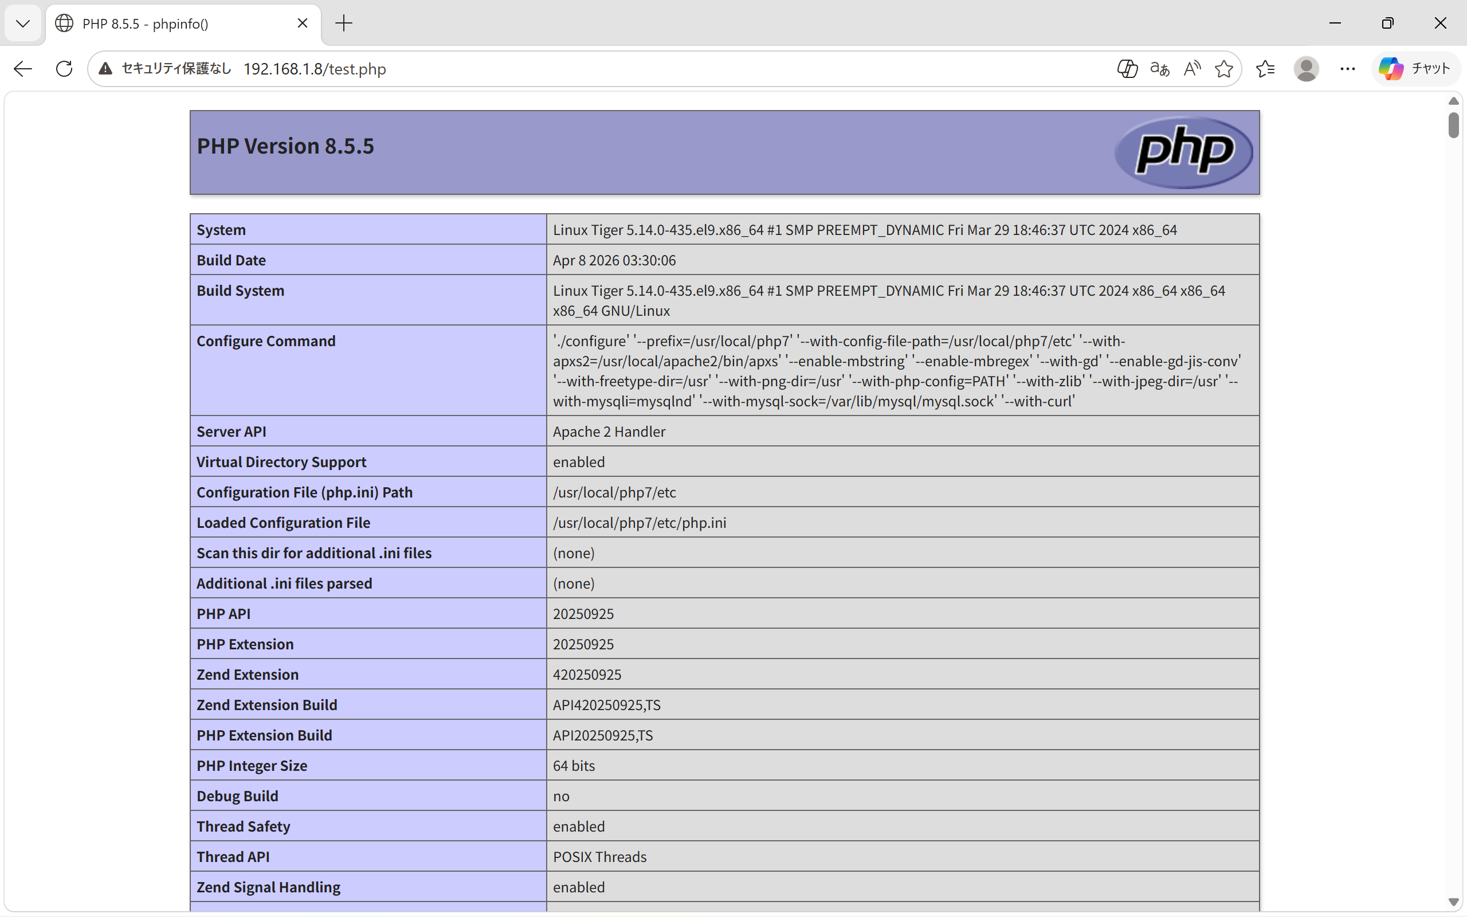Open the Copilot rewards icon in address bar

click(x=1127, y=69)
